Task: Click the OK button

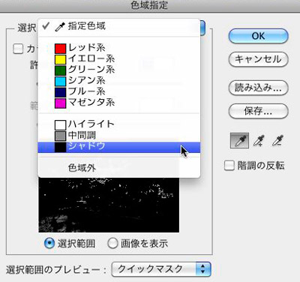Action: coord(259,36)
